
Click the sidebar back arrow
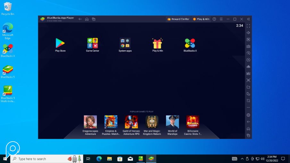point(248,122)
